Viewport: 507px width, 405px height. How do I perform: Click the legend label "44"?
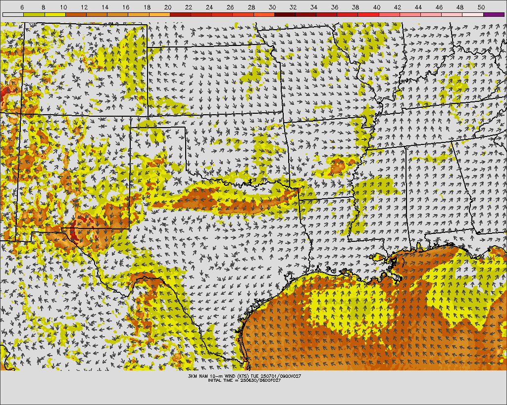pyautogui.click(x=418, y=7)
